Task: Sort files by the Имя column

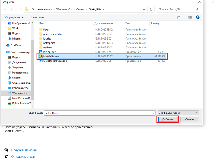Action: click(66, 24)
